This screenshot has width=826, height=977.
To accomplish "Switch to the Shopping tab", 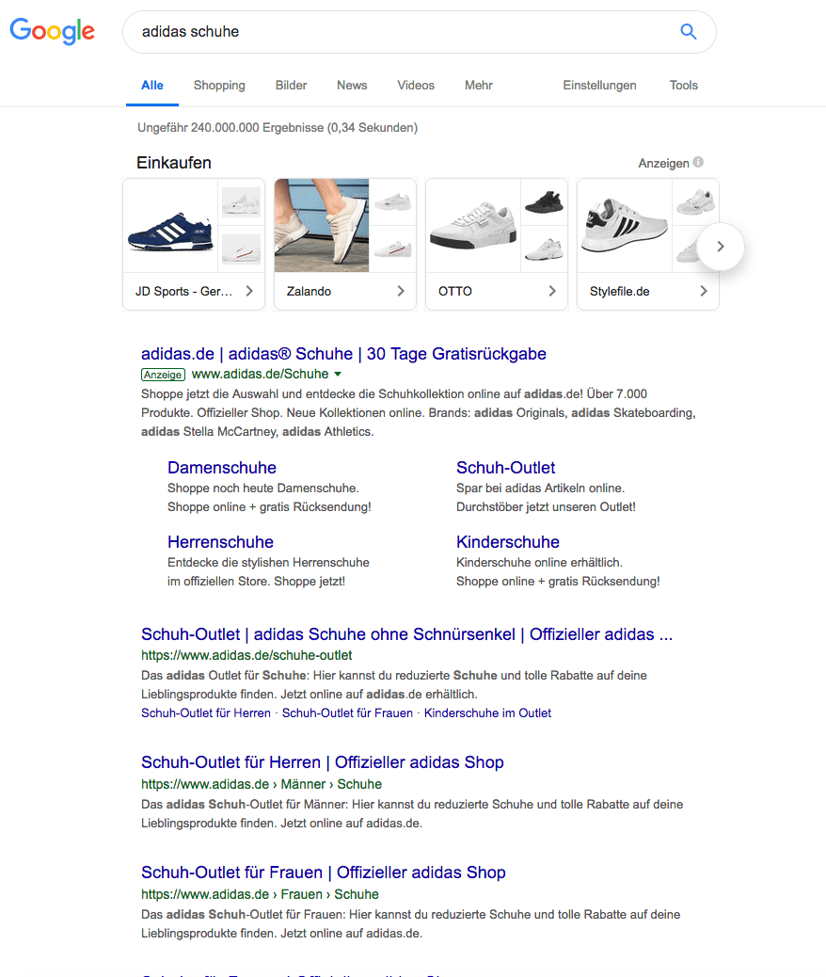I will coord(219,86).
